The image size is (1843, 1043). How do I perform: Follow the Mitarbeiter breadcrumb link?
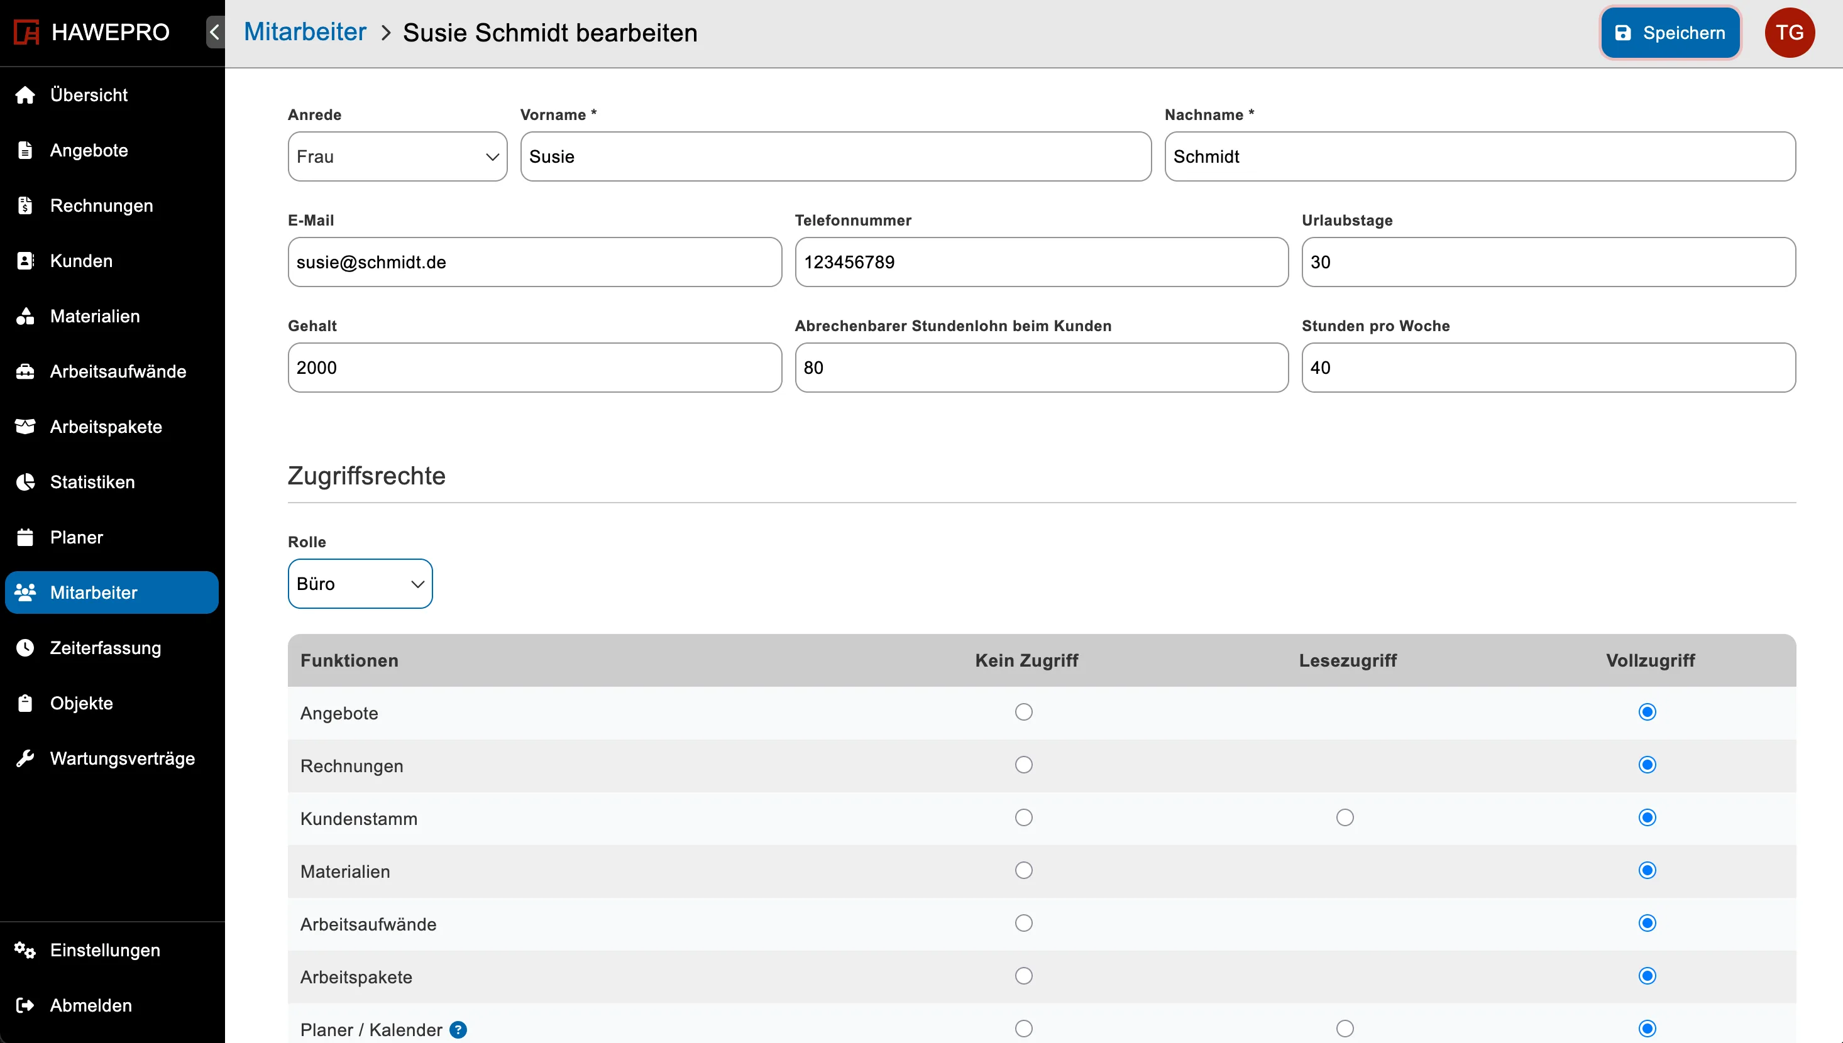click(304, 32)
